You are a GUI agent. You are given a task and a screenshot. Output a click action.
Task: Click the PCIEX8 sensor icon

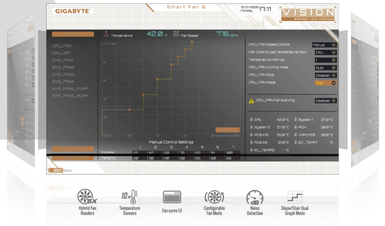click(251, 142)
